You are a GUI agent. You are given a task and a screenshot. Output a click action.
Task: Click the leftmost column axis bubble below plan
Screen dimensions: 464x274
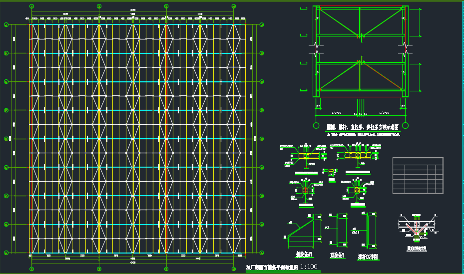[x=31, y=269]
